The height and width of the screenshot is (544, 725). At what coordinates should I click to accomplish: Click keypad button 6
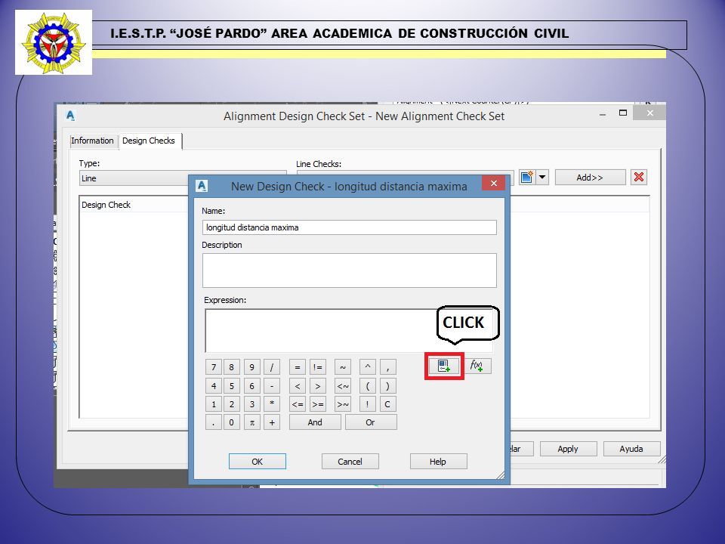(252, 386)
